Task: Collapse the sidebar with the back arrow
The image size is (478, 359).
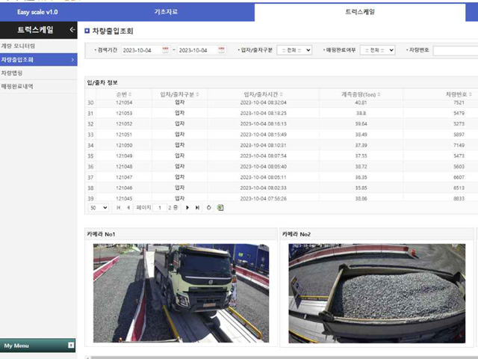Action: pos(72,30)
